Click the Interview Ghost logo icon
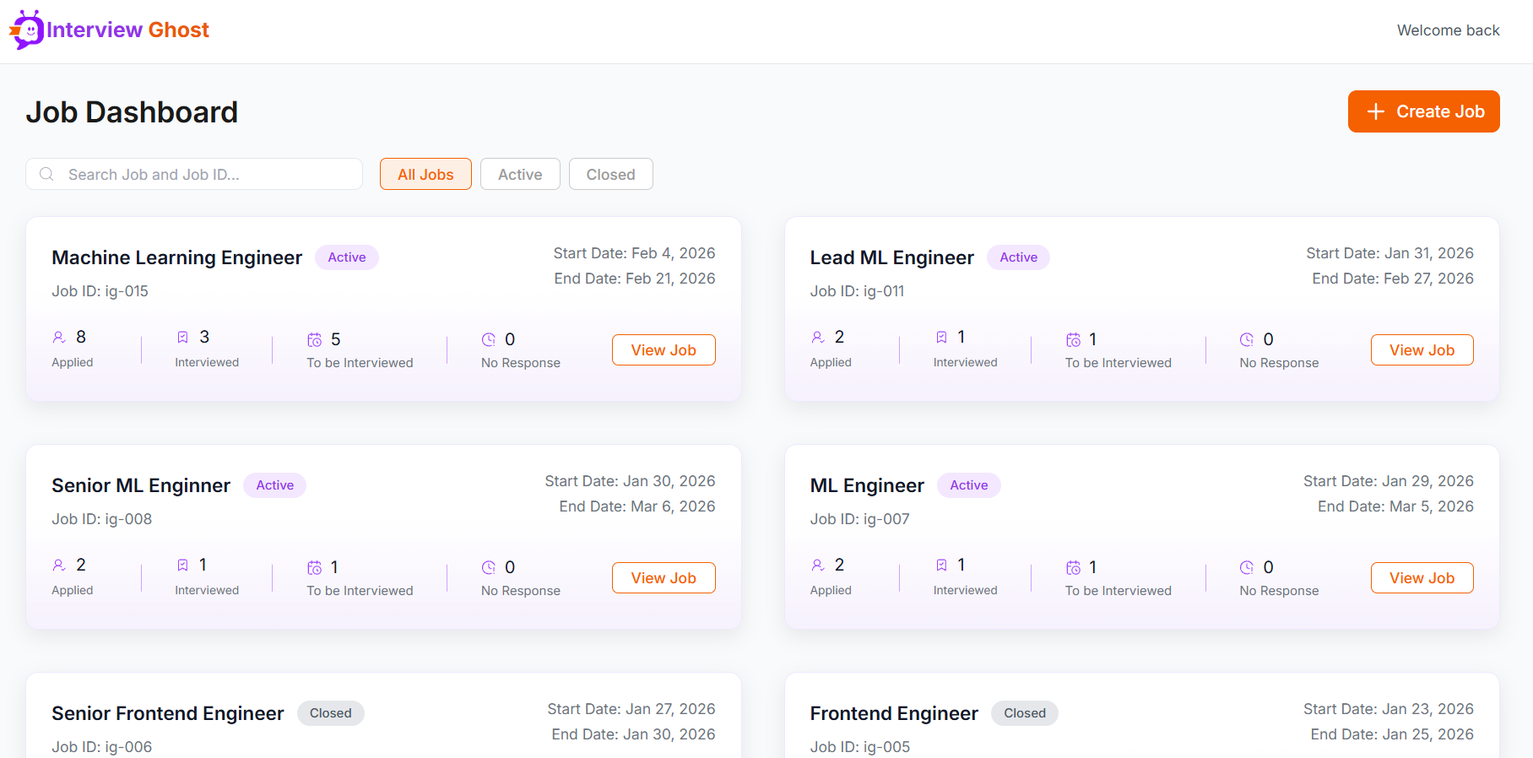Screen dimensions: 1533x758 pyautogui.click(x=26, y=30)
